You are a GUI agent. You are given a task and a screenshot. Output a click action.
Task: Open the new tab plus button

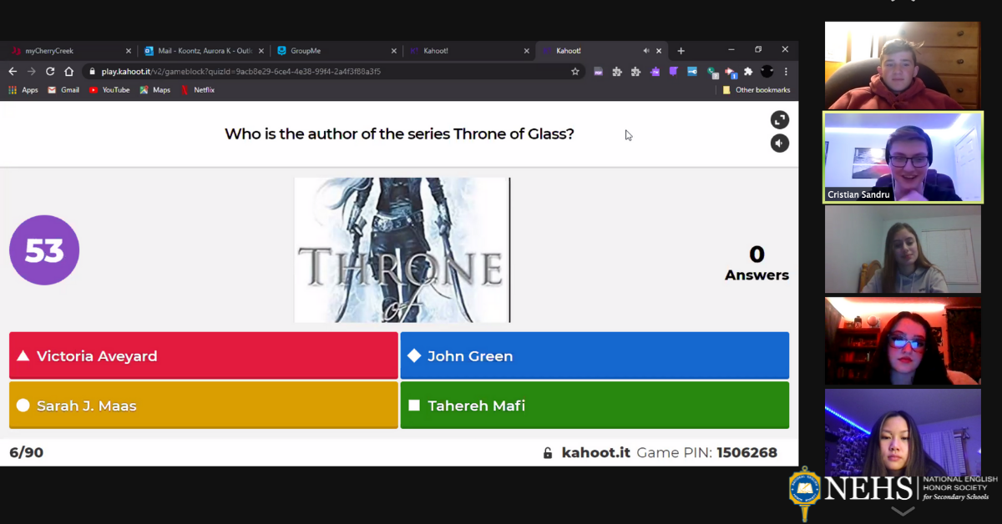point(681,51)
